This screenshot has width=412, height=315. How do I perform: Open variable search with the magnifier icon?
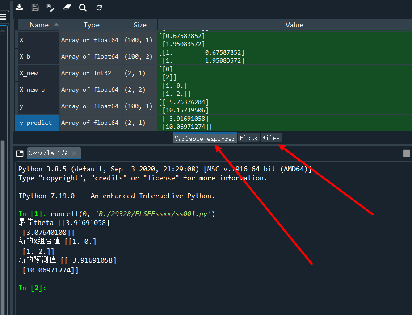point(83,7)
